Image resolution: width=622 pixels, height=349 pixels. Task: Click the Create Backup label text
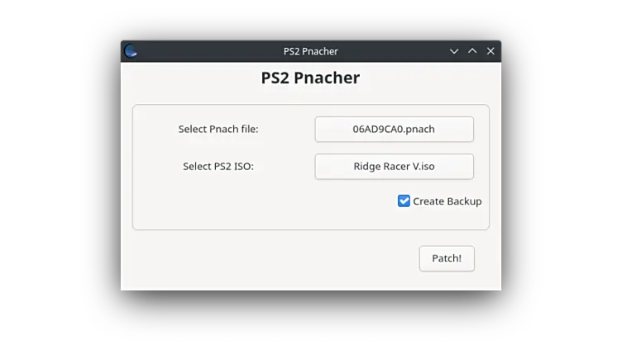pyautogui.click(x=447, y=201)
